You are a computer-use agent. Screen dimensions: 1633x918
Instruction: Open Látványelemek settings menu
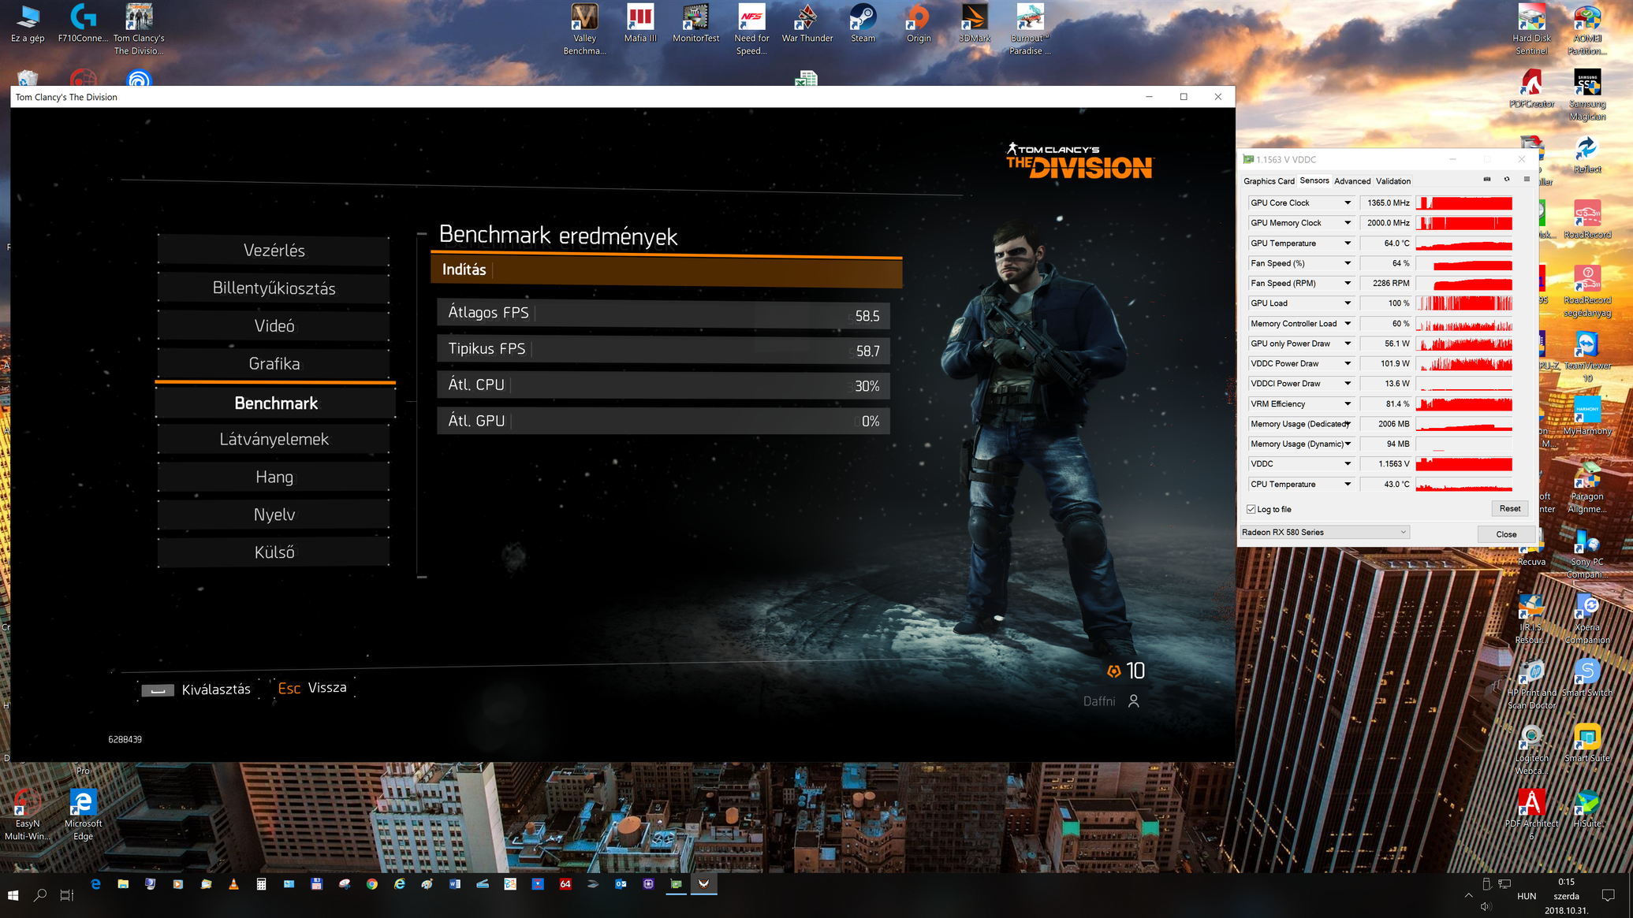pos(274,440)
